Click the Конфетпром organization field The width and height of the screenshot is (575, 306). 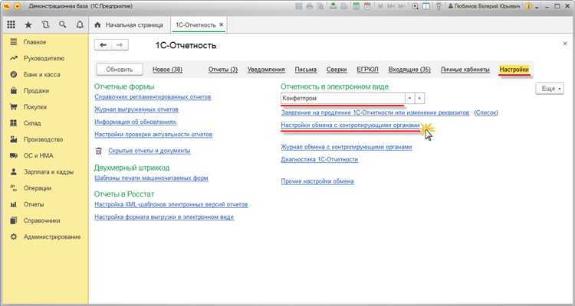pyautogui.click(x=343, y=99)
